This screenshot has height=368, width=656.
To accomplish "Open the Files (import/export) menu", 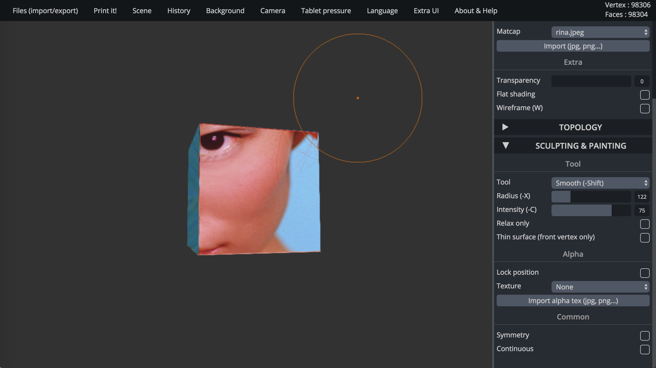I will [45, 11].
